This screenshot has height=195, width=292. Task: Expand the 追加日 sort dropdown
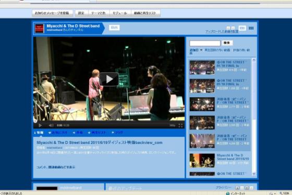click(196, 50)
